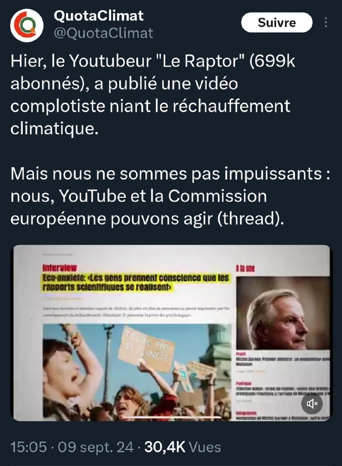View the 30,4K Vues count
The height and width of the screenshot is (466, 342).
(x=183, y=447)
